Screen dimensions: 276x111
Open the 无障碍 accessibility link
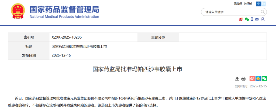238,3
